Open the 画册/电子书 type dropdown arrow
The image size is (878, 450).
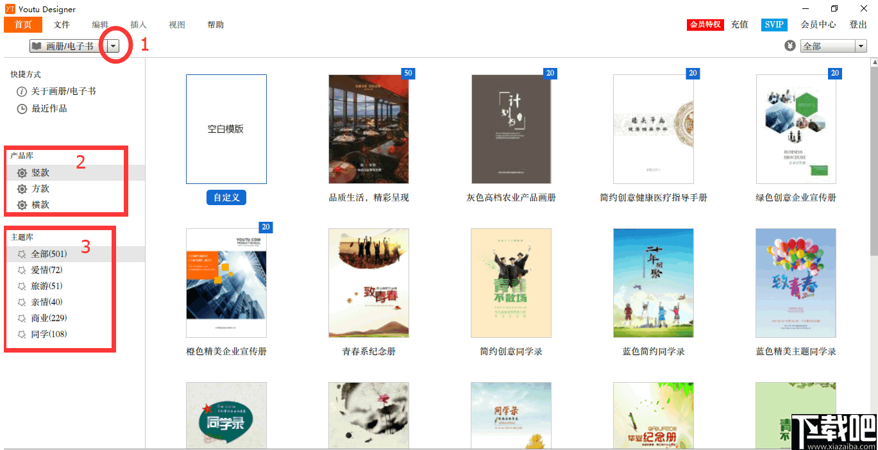point(113,46)
